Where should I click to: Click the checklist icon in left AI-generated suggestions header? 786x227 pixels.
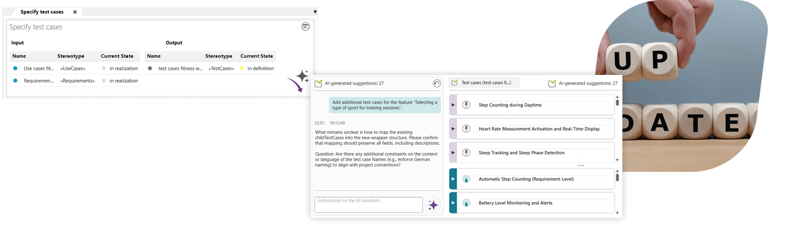(x=318, y=83)
